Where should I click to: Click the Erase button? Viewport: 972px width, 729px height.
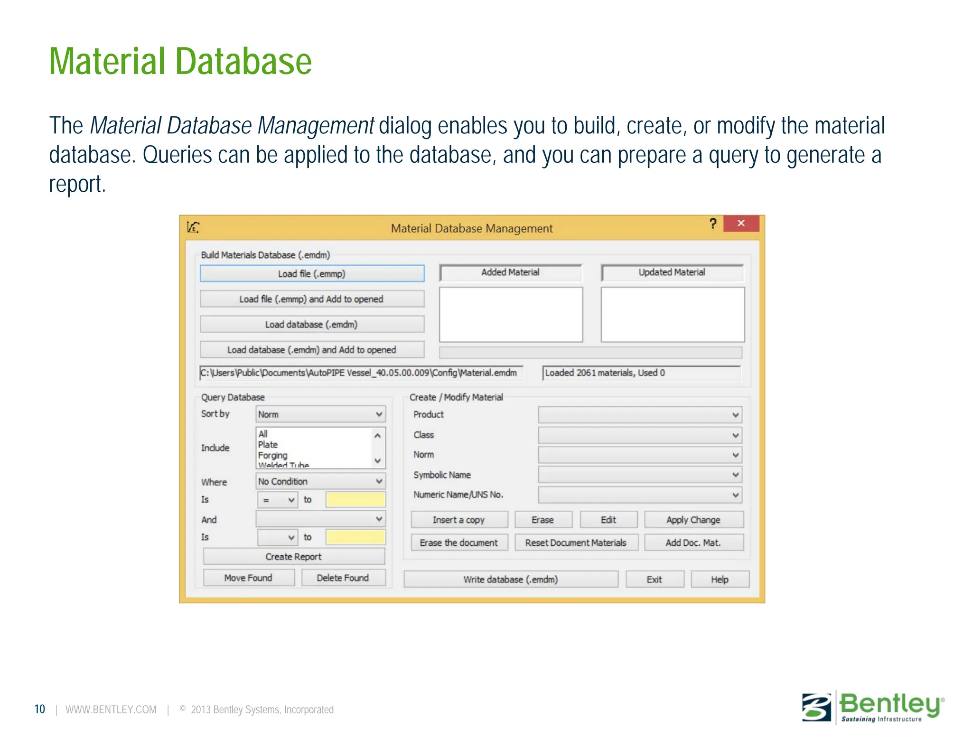pos(543,520)
